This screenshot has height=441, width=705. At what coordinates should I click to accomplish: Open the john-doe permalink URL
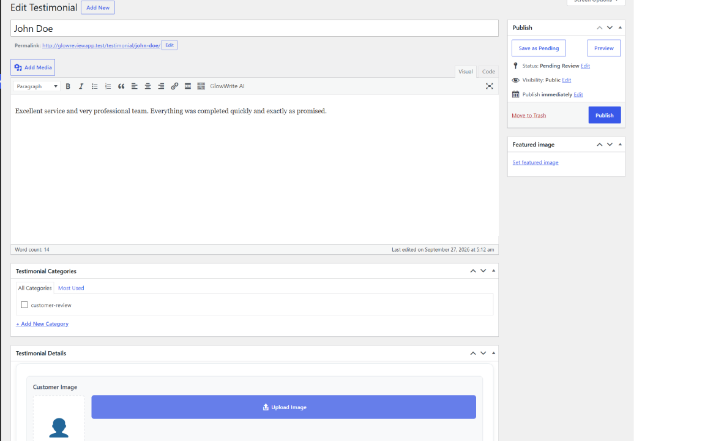pos(101,45)
